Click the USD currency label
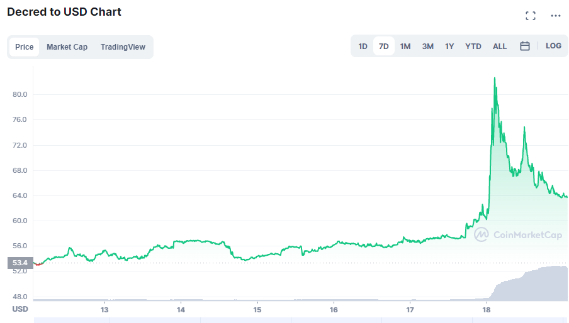Viewport: 569px width, 323px height. [20, 309]
